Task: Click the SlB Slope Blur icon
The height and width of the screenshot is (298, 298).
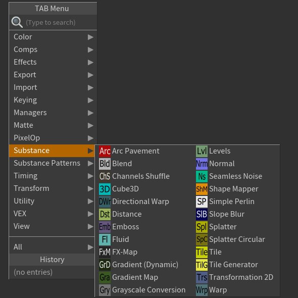Action: click(202, 214)
